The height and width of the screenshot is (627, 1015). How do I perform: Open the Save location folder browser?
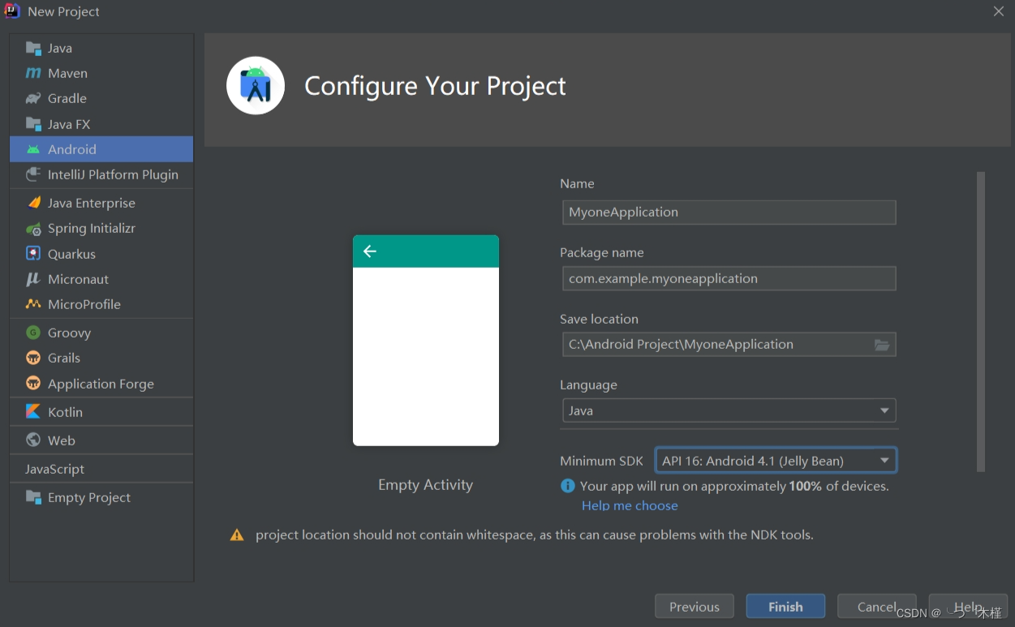pos(882,344)
